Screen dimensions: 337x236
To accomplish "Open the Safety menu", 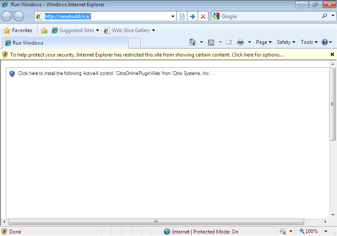I will (286, 42).
